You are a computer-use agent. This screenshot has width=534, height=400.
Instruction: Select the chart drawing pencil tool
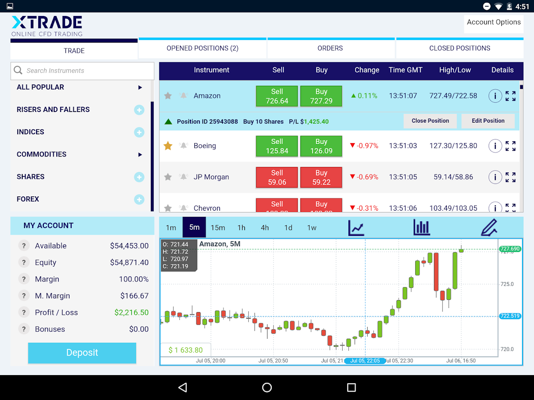[489, 228]
